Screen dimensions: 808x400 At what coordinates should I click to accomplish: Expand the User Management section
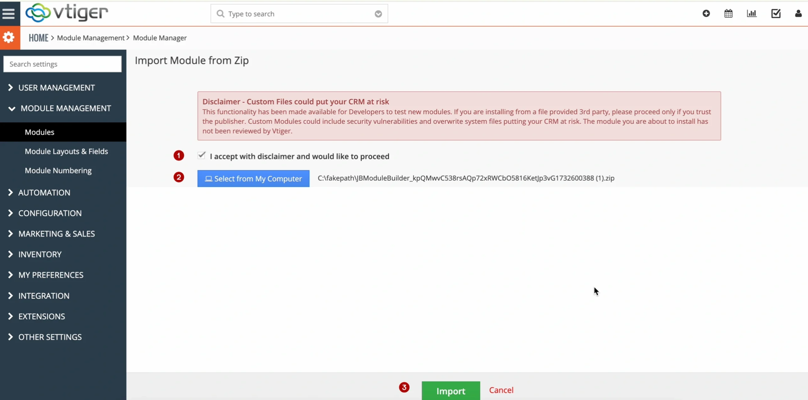56,88
